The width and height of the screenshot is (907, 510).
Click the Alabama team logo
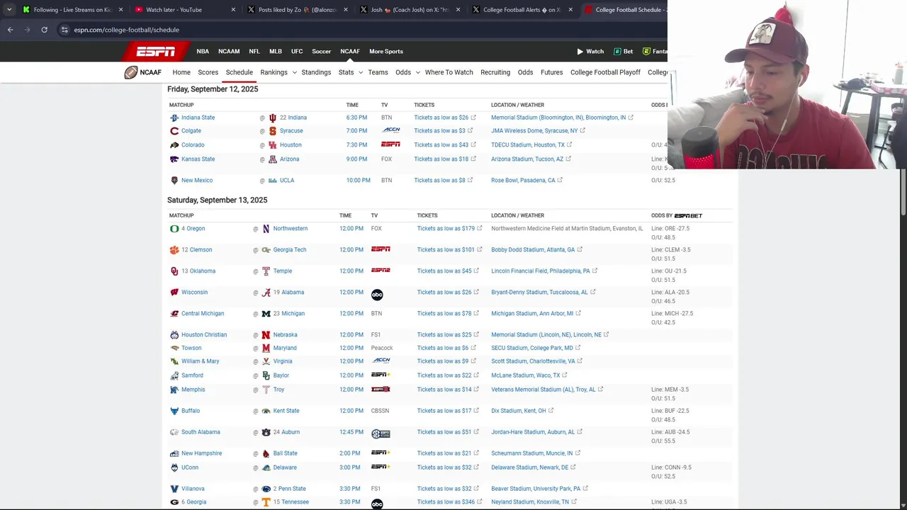coord(266,293)
